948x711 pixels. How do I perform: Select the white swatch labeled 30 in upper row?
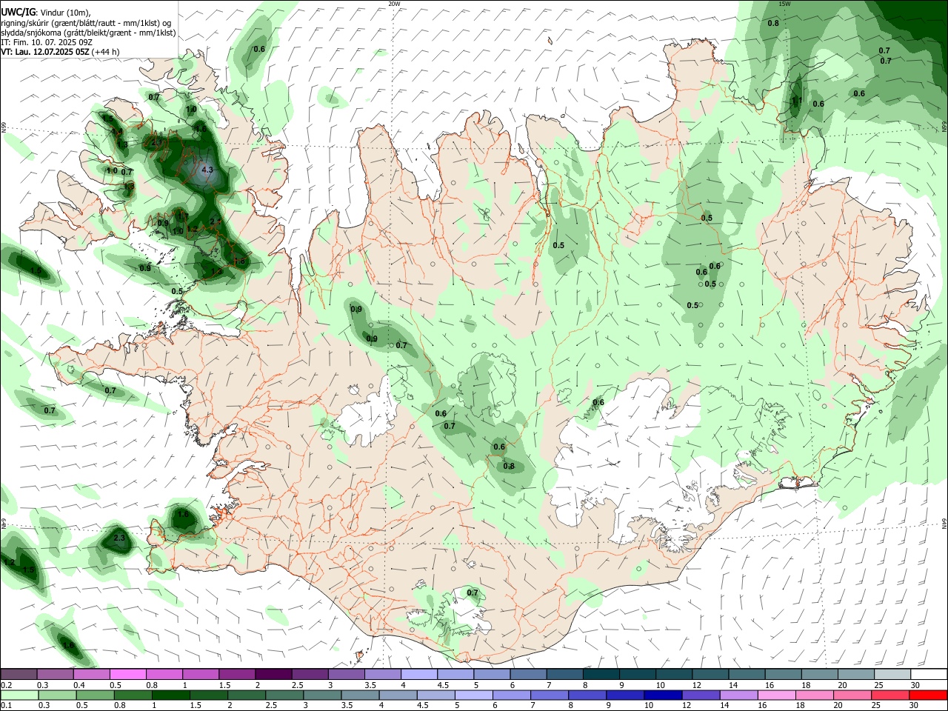coord(928,674)
